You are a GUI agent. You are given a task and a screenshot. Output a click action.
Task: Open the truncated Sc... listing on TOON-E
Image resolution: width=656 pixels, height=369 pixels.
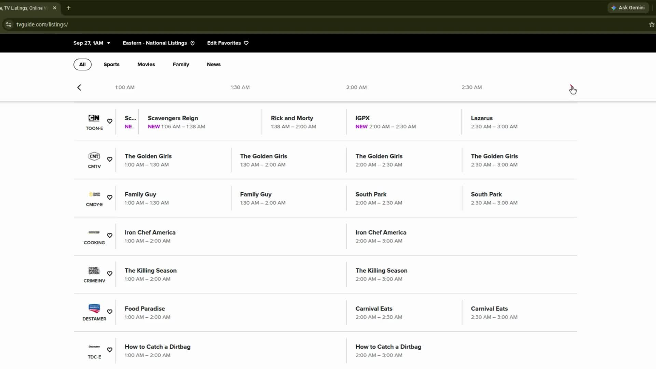(x=127, y=122)
